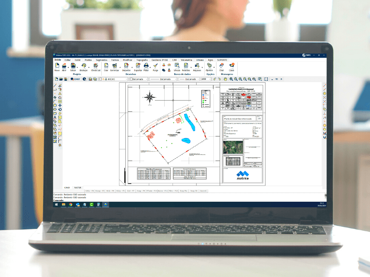Select the Plotar printer icon

tap(146, 66)
